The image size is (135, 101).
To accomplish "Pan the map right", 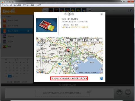I will click(44, 42).
